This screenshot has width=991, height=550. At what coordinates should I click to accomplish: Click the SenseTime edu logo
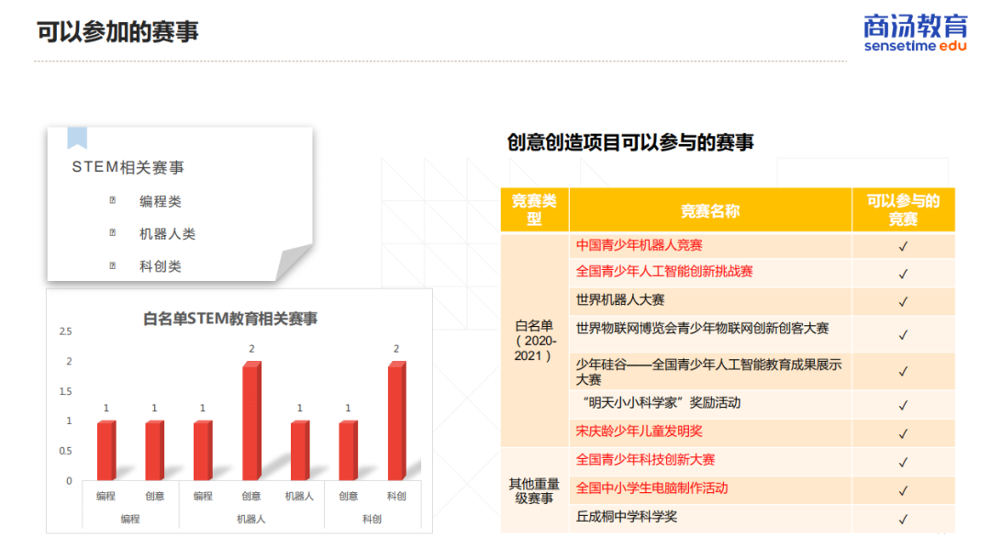pos(915,33)
